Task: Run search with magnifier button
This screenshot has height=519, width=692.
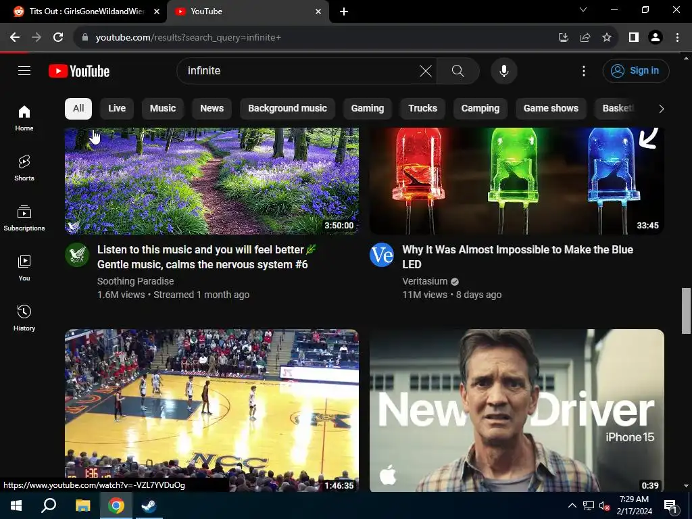Action: pos(458,70)
